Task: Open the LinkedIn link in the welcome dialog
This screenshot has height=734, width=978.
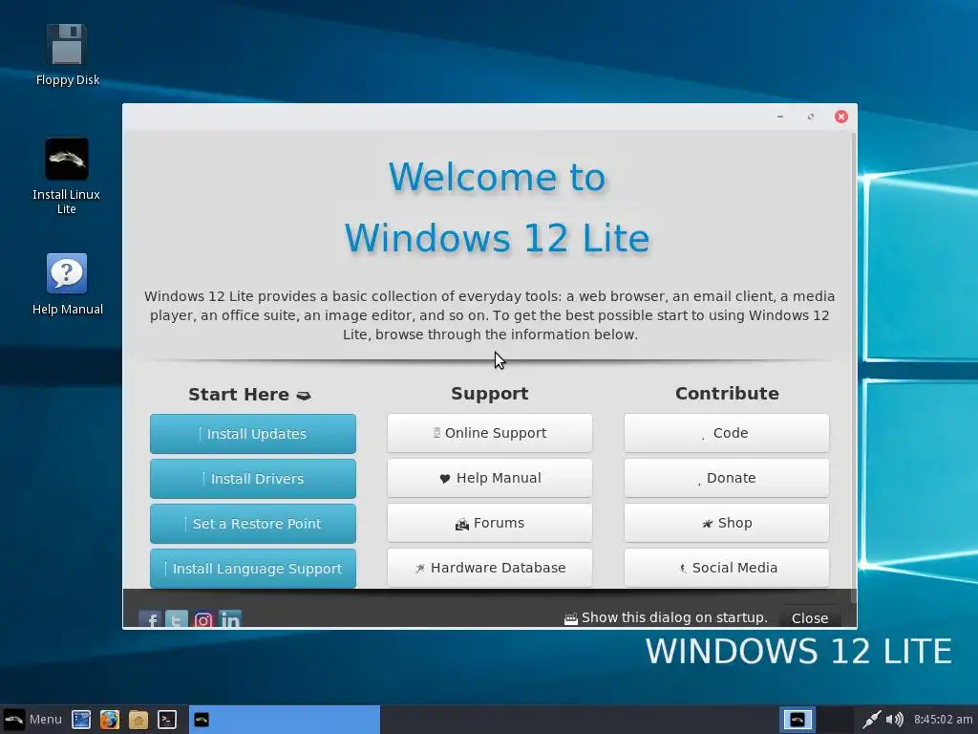Action: pyautogui.click(x=230, y=619)
